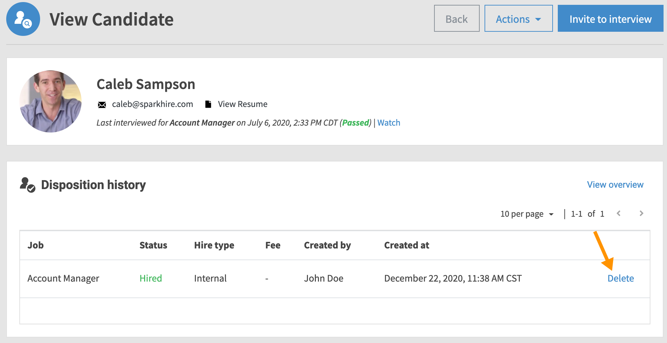This screenshot has height=343, width=667.
Task: Click the Hired status cell
Action: click(151, 278)
